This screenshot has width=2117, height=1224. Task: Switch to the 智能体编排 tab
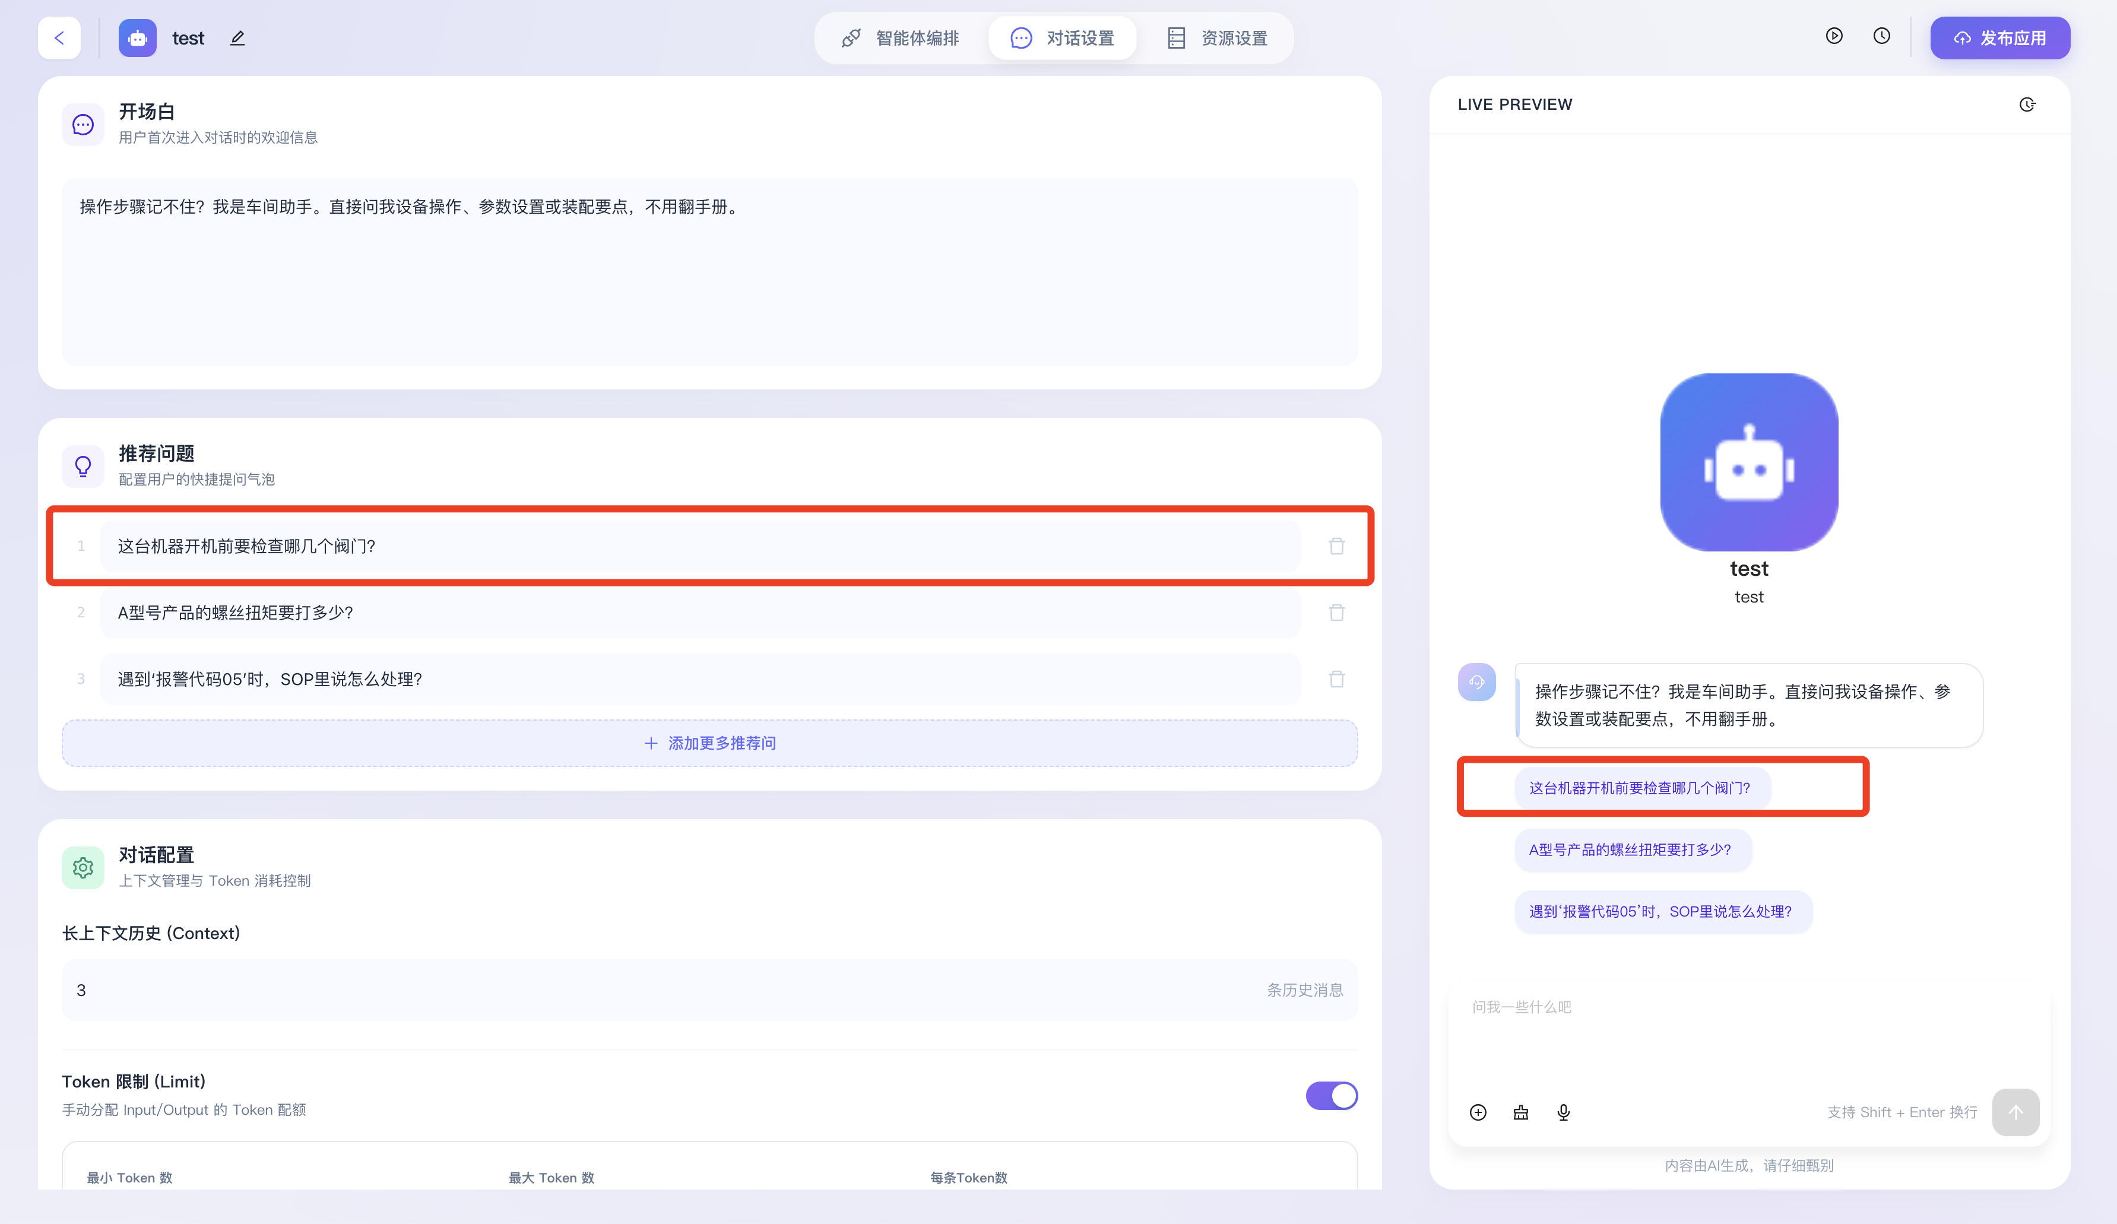[x=901, y=38]
